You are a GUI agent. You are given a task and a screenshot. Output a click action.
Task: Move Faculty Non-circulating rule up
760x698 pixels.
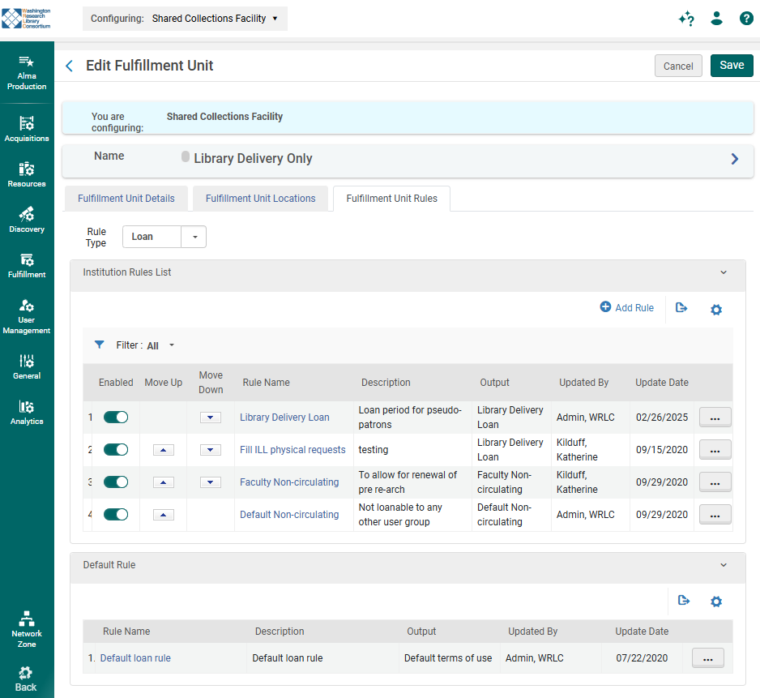pyautogui.click(x=164, y=482)
